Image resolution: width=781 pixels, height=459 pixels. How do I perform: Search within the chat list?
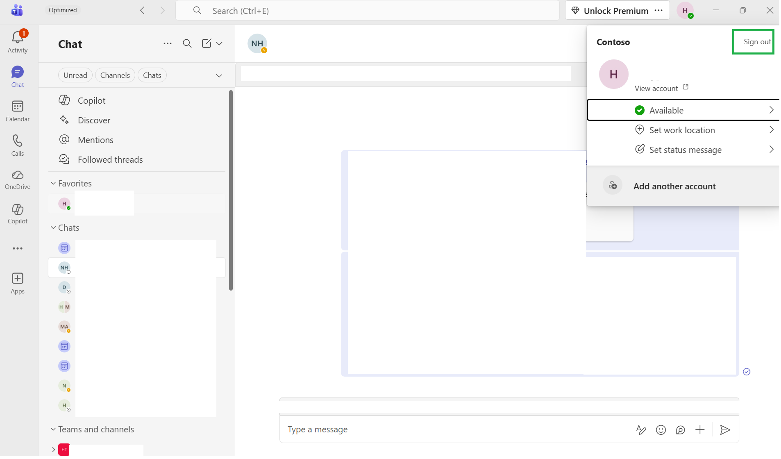(187, 43)
